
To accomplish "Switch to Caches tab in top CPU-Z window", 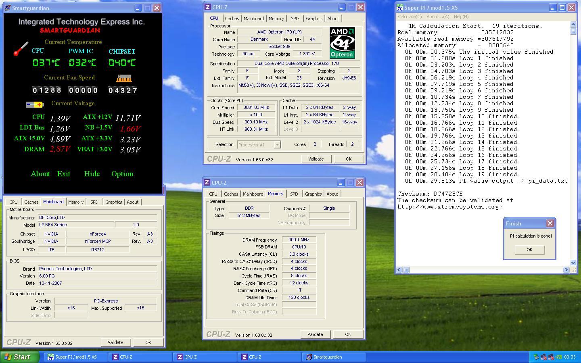I will (232, 19).
